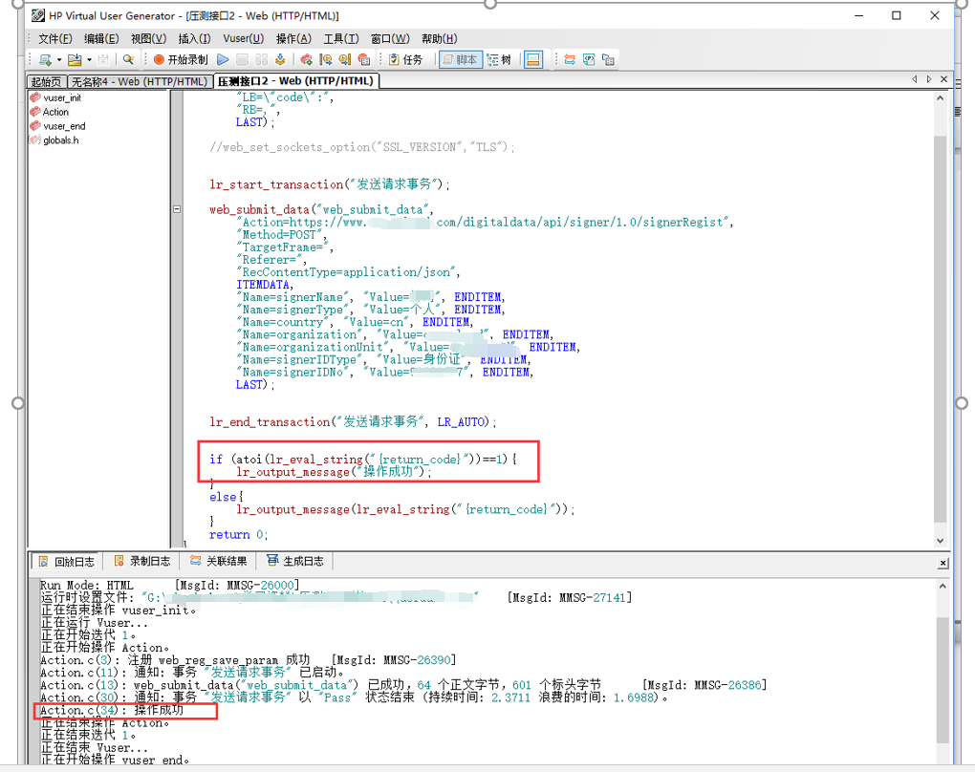975x772 pixels.
Task: Click code editor scrollbar down arrow
Action: point(941,541)
